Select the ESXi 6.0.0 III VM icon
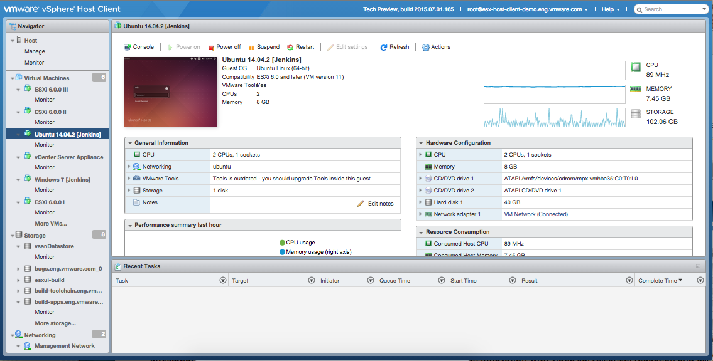This screenshot has height=361, width=713. (28, 89)
